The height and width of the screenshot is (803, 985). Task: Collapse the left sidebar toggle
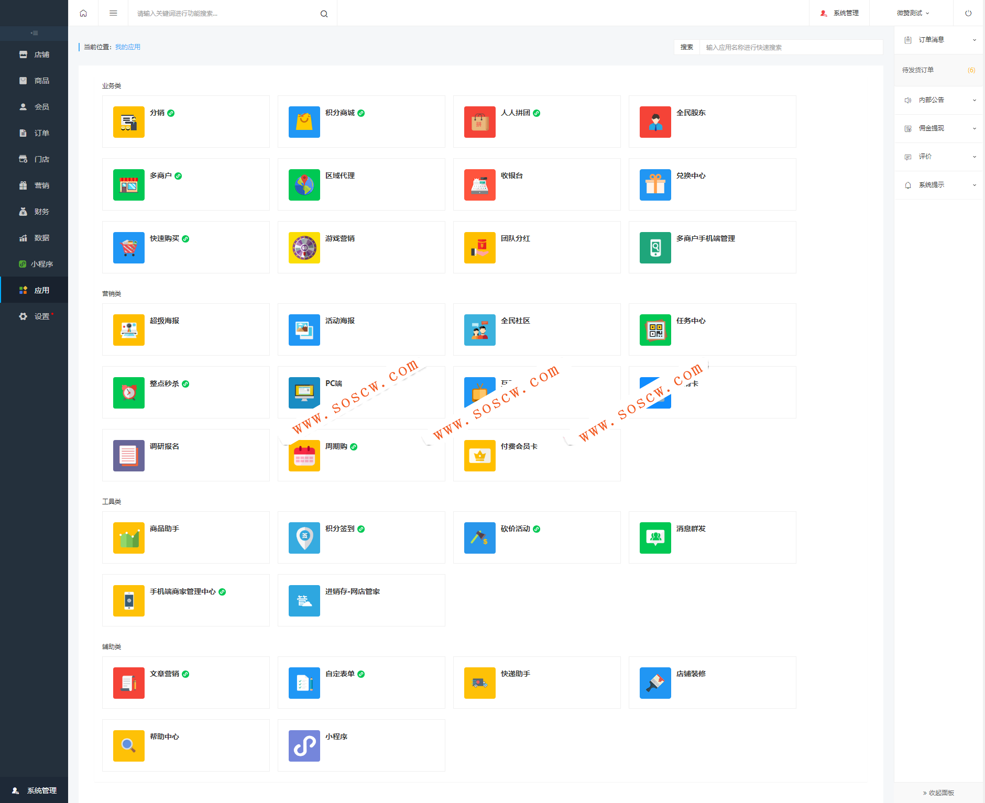pos(34,33)
